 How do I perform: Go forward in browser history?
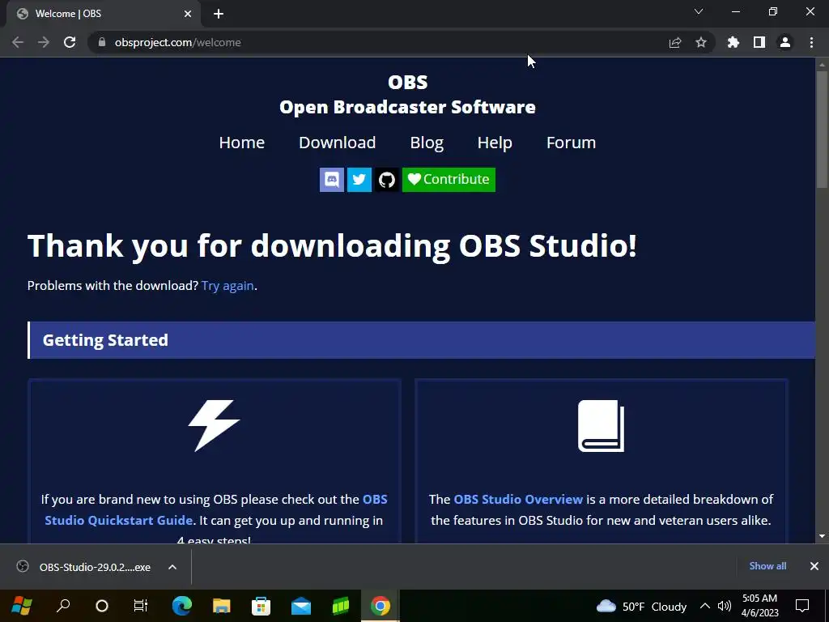[x=44, y=42]
